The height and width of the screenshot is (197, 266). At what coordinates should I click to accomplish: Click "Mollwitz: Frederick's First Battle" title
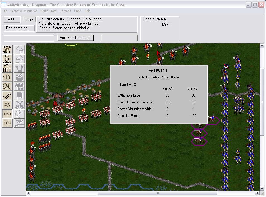pyautogui.click(x=158, y=77)
